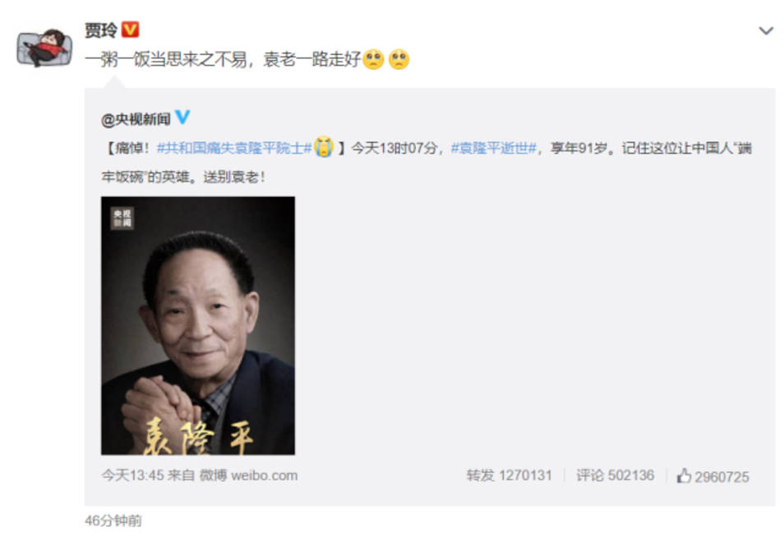784x547 pixels.
Task: Open @央视新闻 account link
Action: click(x=136, y=119)
